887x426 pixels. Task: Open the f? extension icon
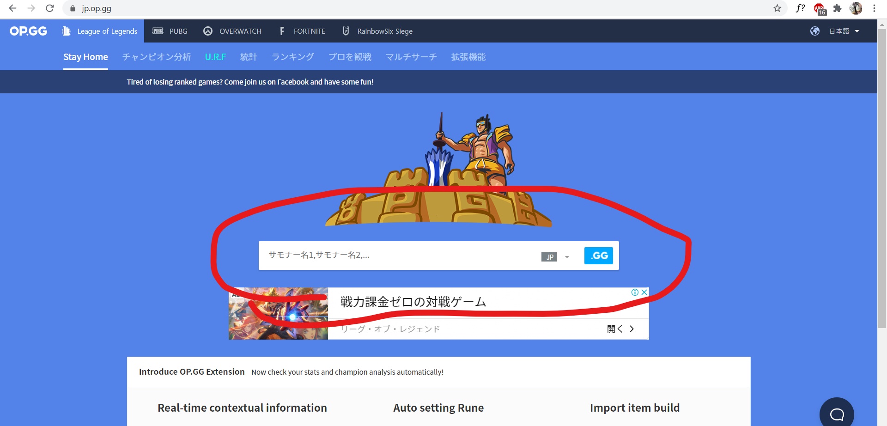click(800, 8)
